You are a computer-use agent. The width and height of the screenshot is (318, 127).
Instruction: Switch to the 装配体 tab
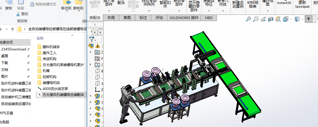coord(95,18)
